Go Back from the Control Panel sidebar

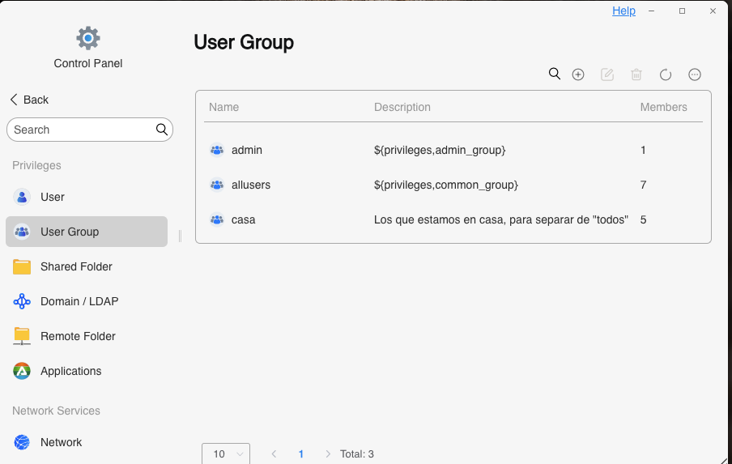[x=29, y=100]
